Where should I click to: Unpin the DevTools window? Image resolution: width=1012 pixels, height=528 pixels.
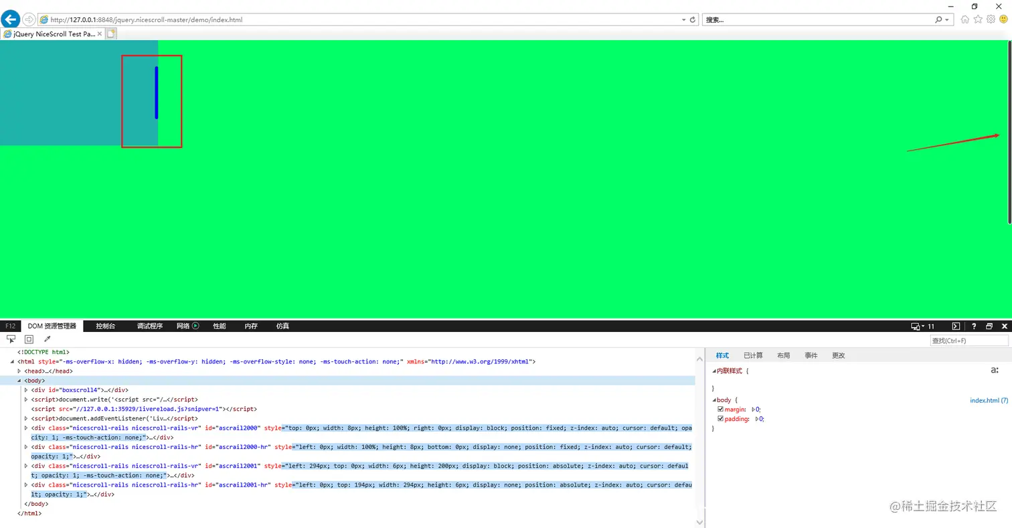coord(989,326)
